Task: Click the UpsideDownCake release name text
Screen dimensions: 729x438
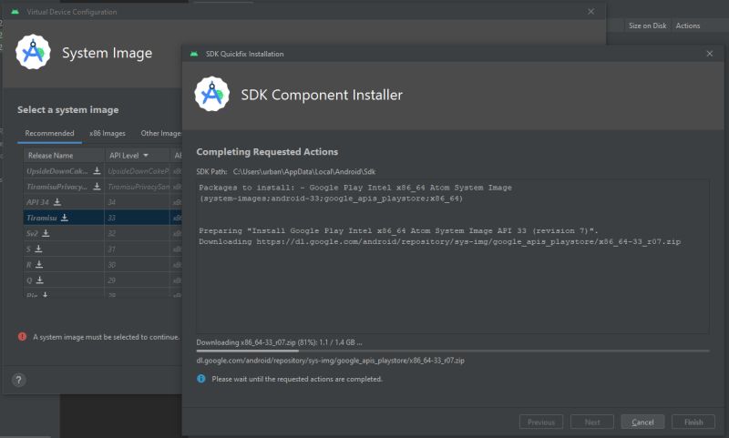Action: pyautogui.click(x=56, y=171)
